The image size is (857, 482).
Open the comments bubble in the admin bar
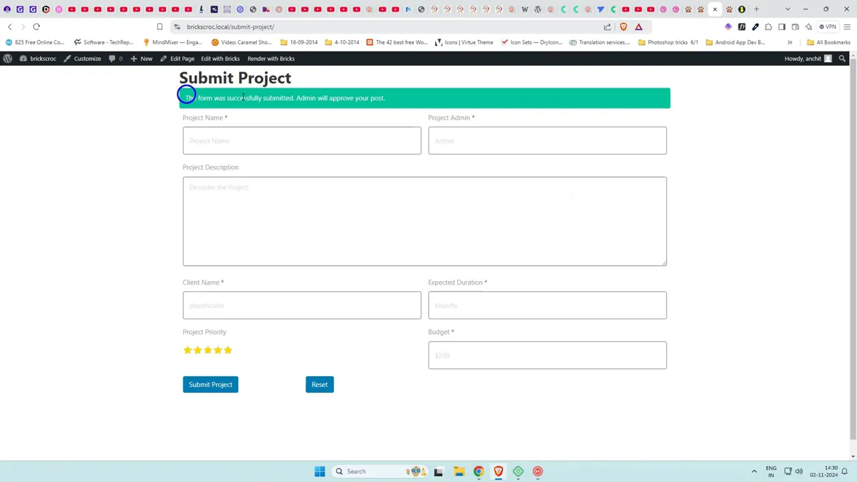112,58
